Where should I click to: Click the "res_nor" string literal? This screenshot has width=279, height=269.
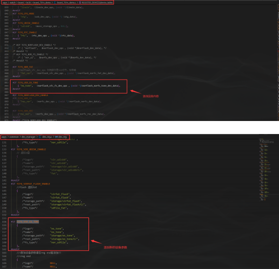click(x=26, y=101)
